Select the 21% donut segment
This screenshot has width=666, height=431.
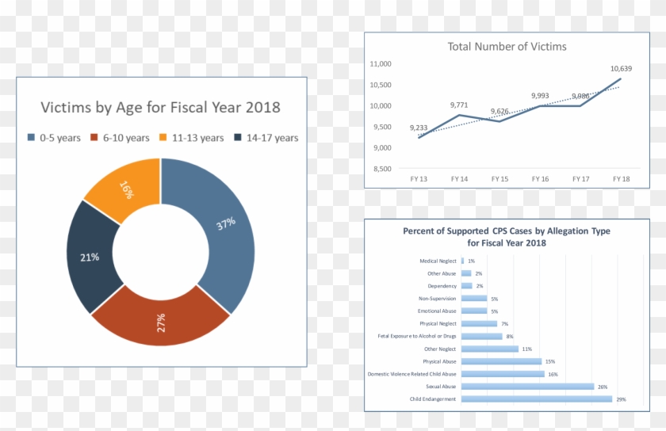[x=89, y=257]
